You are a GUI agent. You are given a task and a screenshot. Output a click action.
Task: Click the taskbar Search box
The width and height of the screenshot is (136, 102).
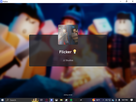[22, 100]
